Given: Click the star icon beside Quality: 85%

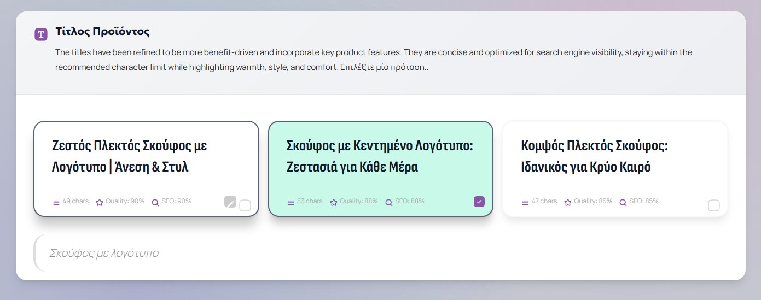Looking at the screenshot, I should 568,202.
